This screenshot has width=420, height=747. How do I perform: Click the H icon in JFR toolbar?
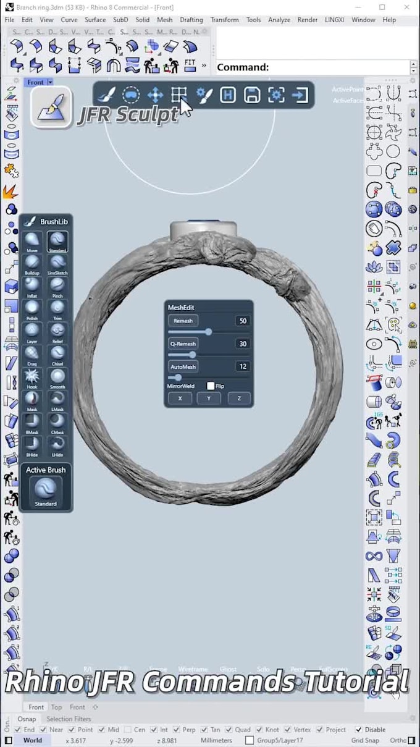click(x=228, y=95)
